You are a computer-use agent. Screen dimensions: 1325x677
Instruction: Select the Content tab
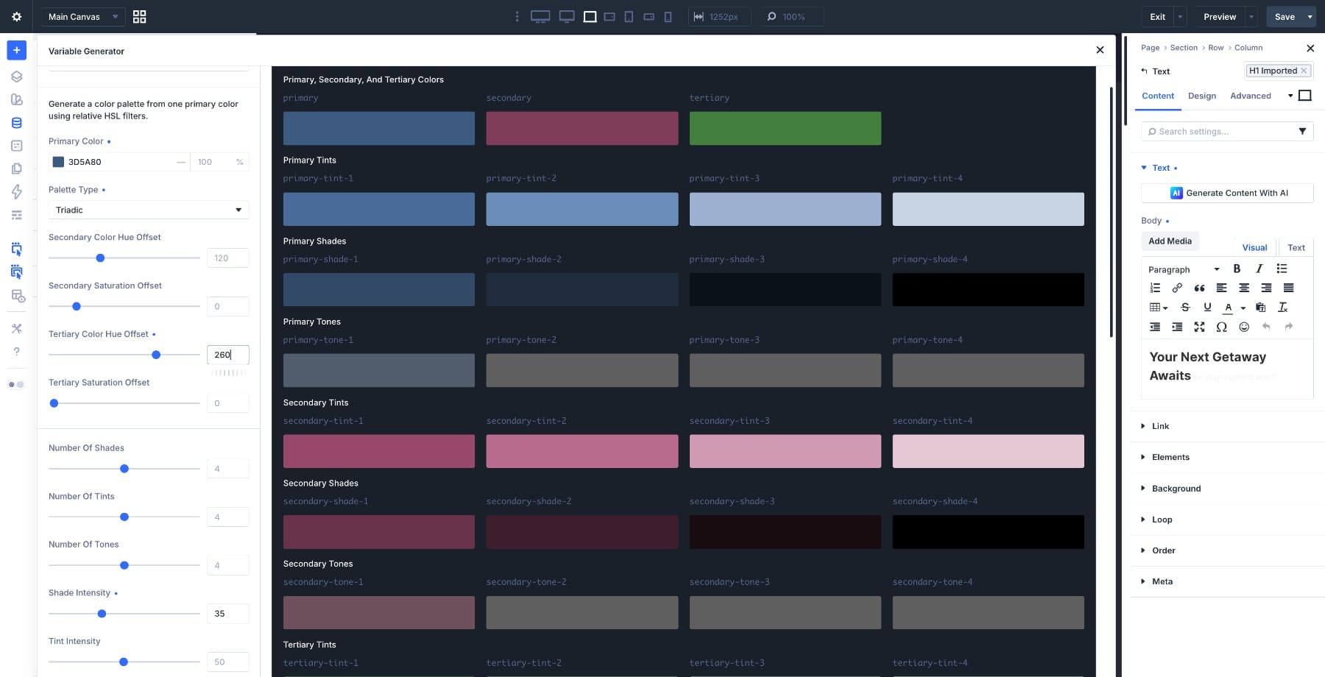1157,96
